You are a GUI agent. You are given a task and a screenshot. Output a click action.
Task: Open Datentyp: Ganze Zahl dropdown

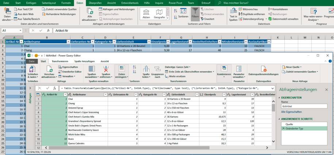(x=178, y=67)
